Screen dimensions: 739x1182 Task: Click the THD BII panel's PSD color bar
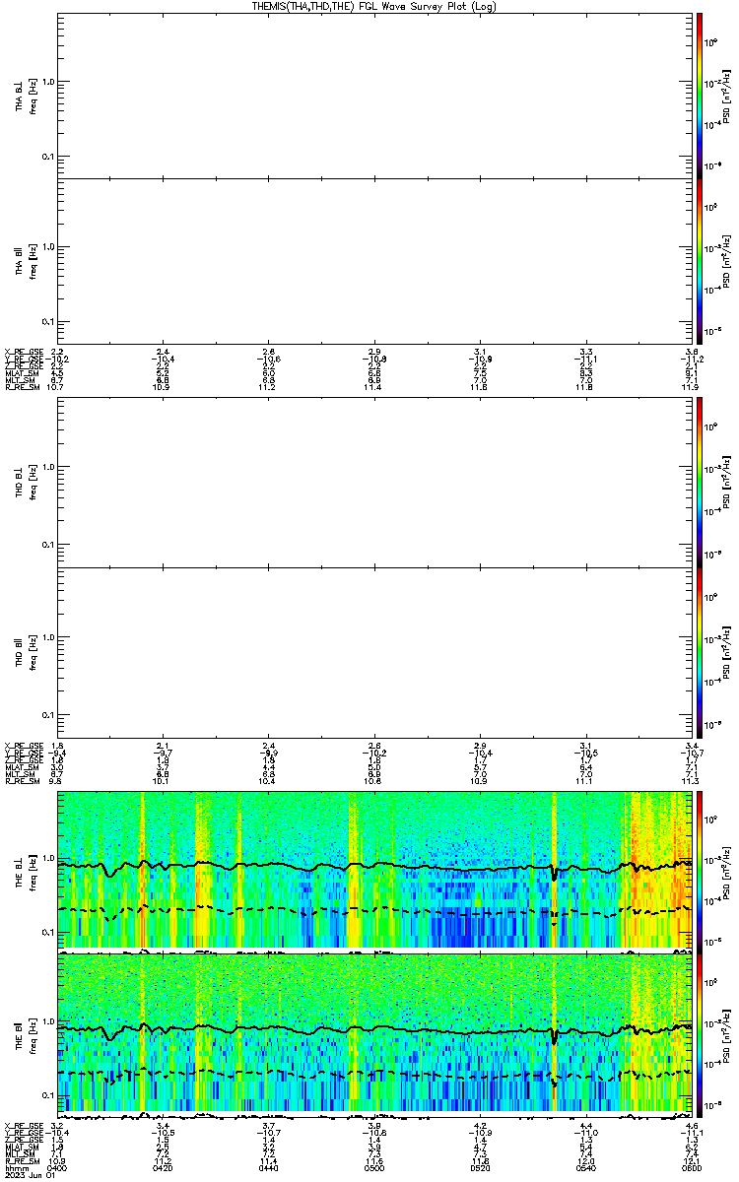coord(700,652)
